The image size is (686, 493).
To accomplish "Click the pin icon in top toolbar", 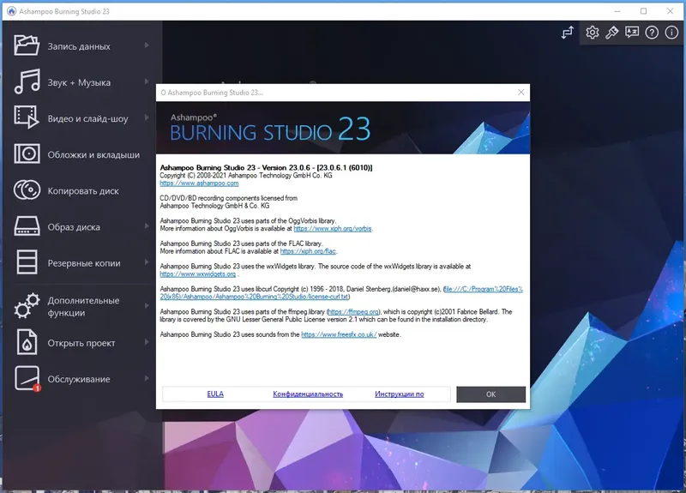I will 611,33.
